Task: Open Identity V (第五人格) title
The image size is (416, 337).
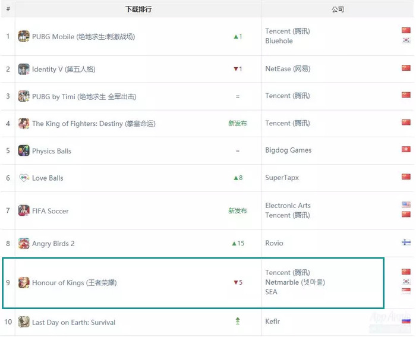Action: pyautogui.click(x=64, y=70)
